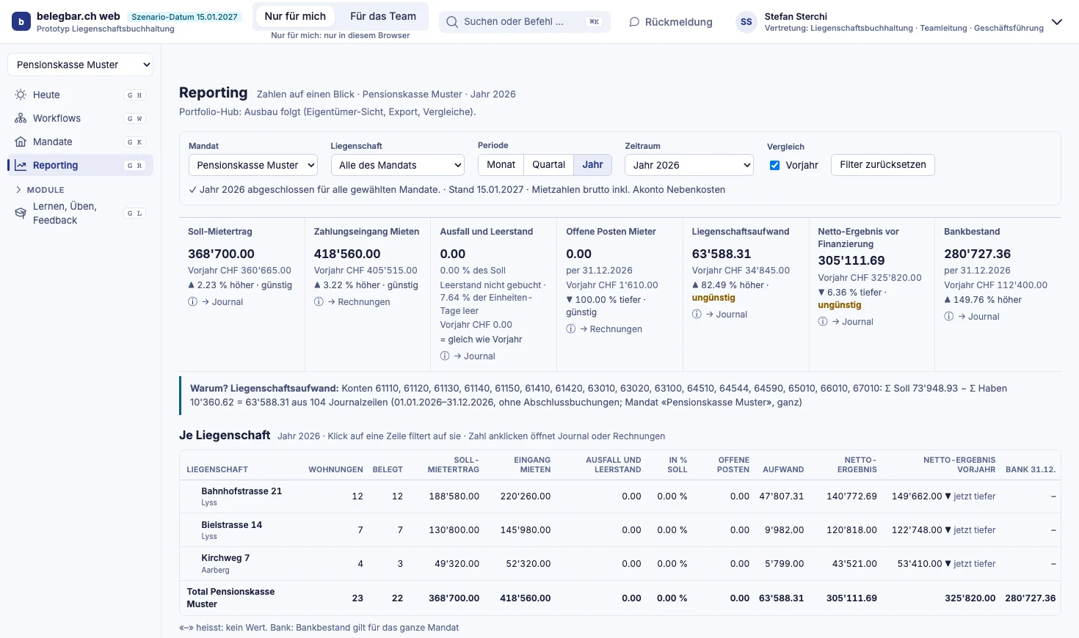Viewport: 1079px width, 638px height.
Task: Open Rückmeldung feedback
Action: (x=671, y=22)
